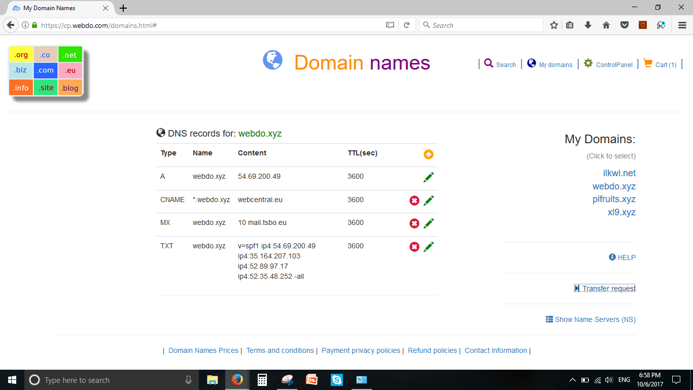The height and width of the screenshot is (390, 693).
Task: Click the .blog tile in logo
Action: (x=70, y=87)
